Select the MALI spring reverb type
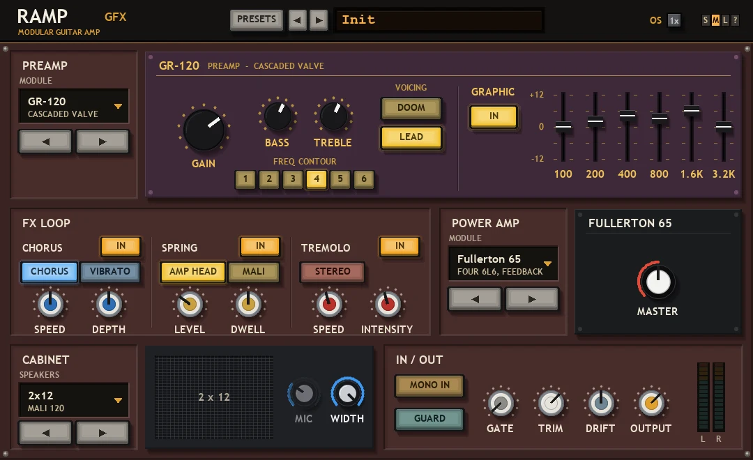This screenshot has width=753, height=460. click(254, 272)
